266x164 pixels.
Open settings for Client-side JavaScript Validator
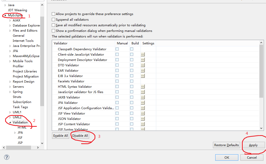(x=143, y=54)
